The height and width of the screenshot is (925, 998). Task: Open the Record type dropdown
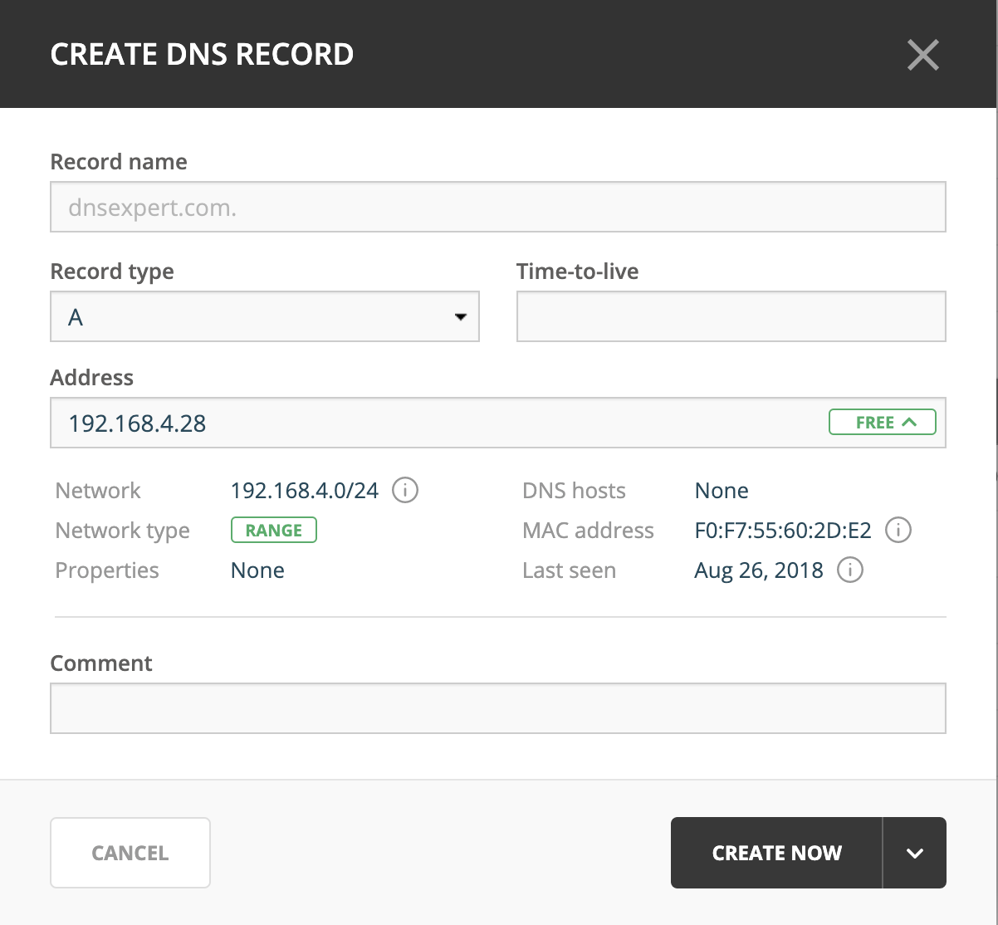265,316
